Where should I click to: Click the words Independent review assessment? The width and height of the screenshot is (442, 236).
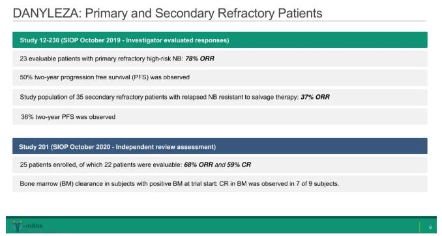165,147
